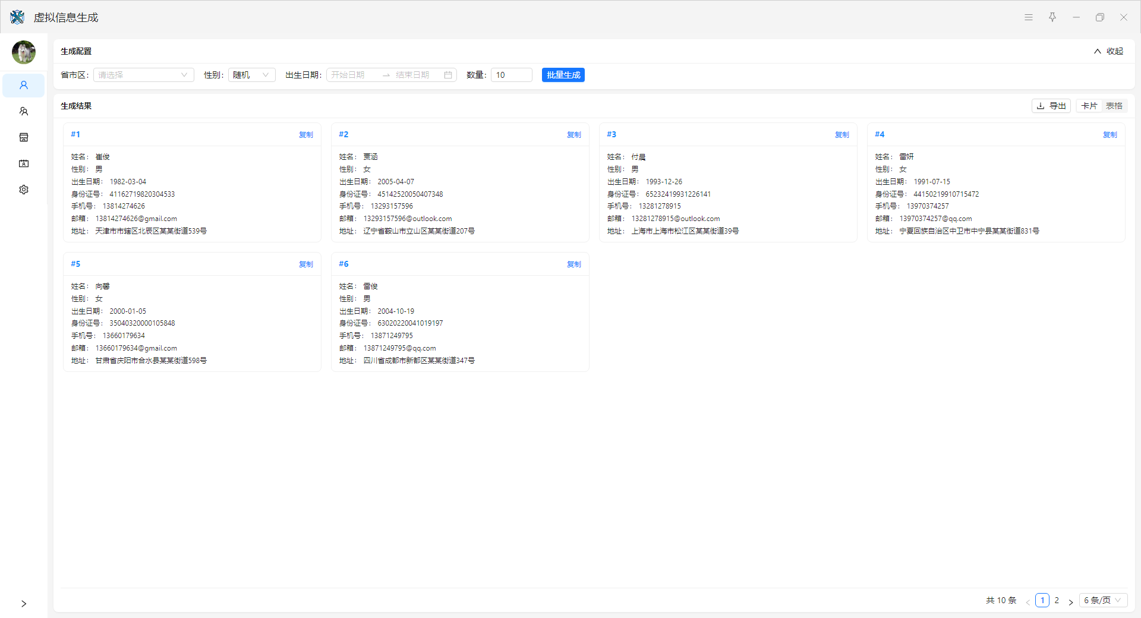Open the hamburger menu in title bar

[x=1029, y=17]
